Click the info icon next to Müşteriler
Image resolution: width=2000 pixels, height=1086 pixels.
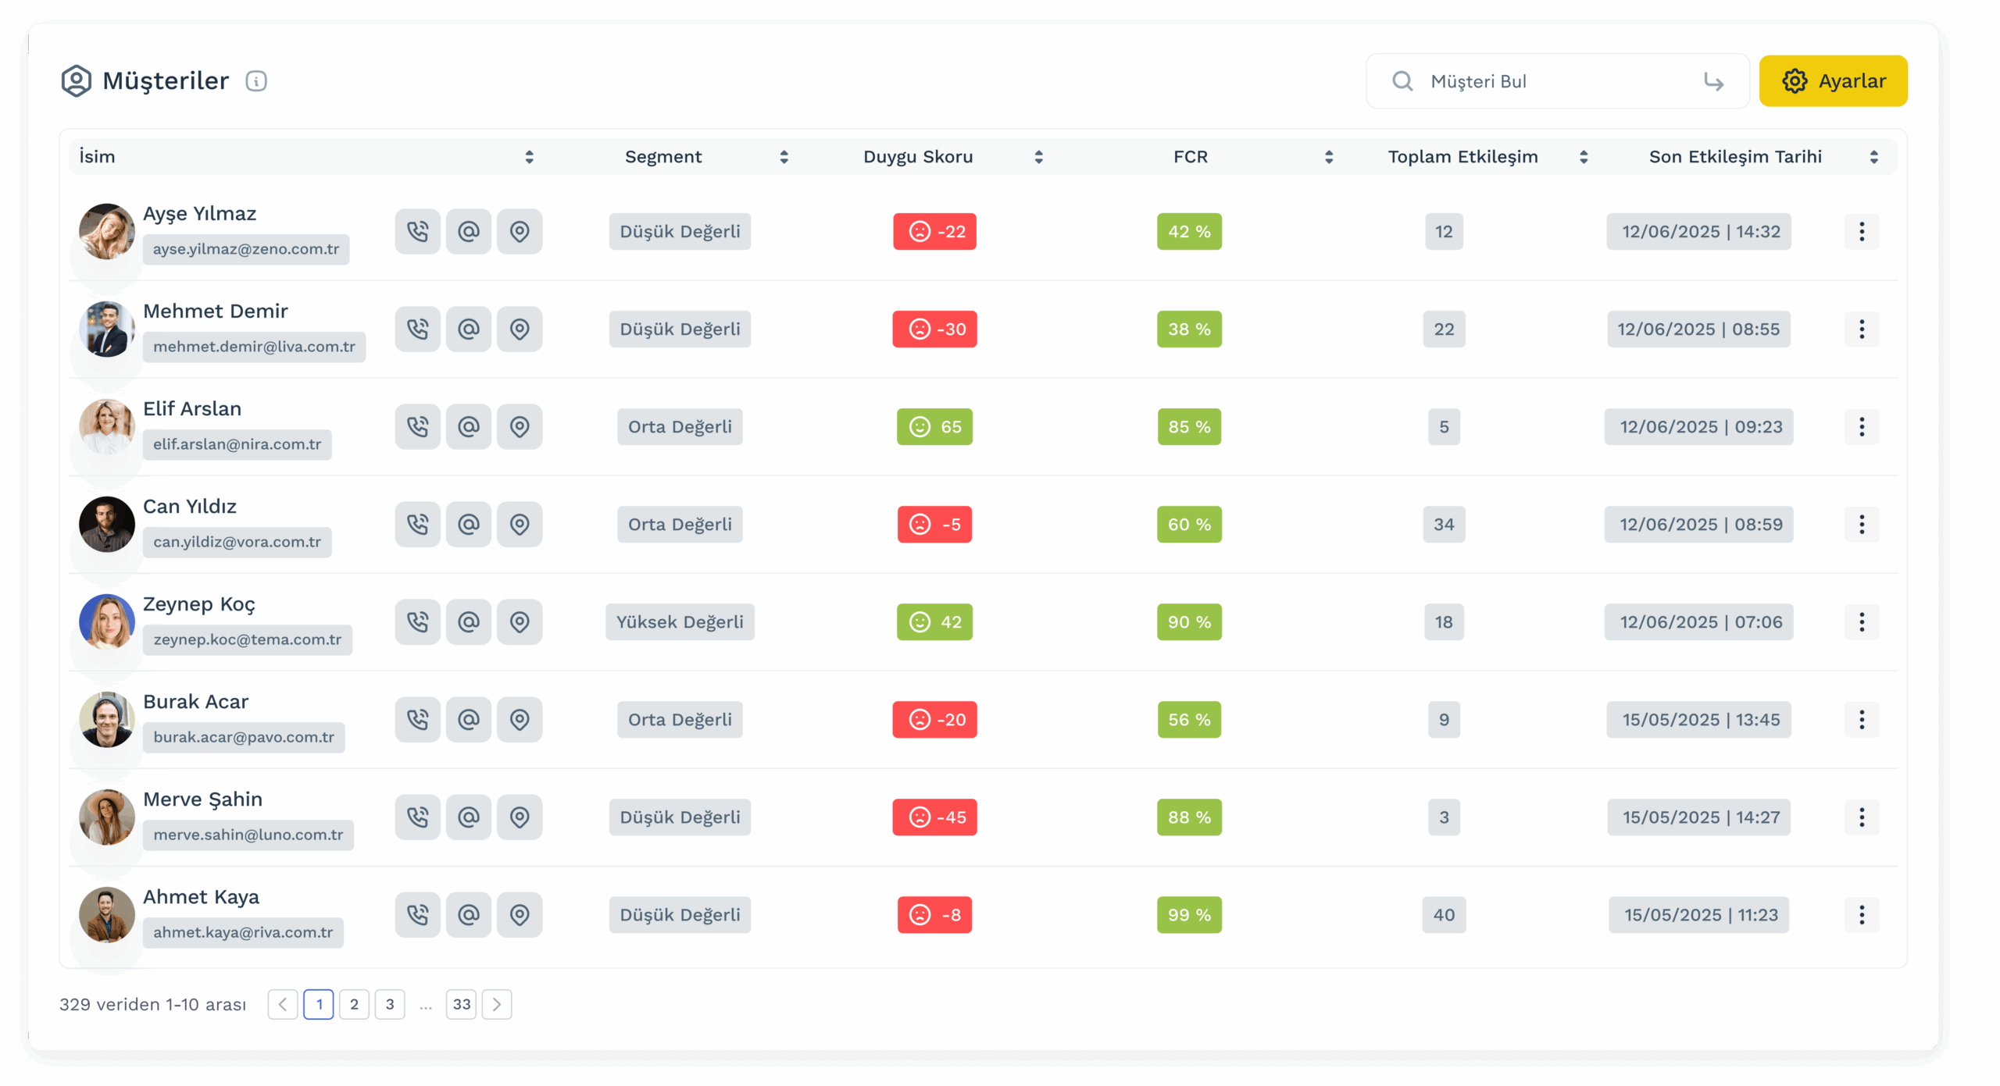coord(256,81)
